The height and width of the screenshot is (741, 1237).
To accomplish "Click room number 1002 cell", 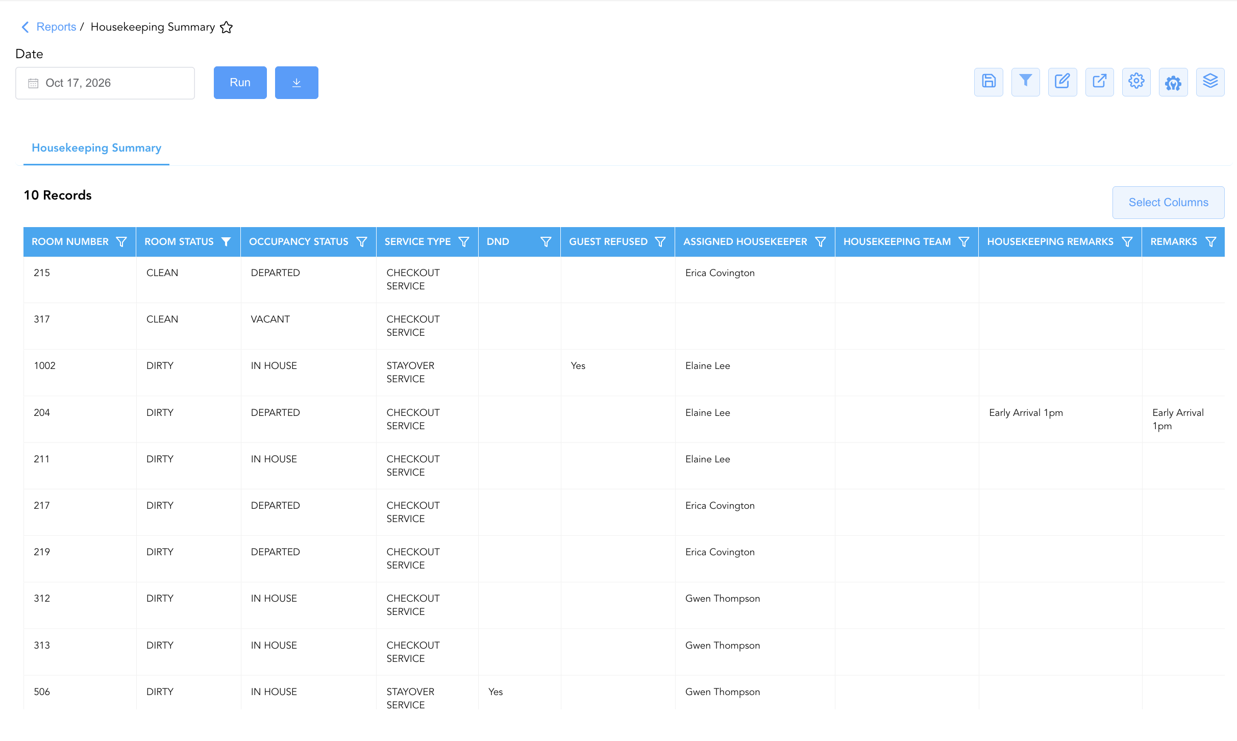I will point(45,366).
